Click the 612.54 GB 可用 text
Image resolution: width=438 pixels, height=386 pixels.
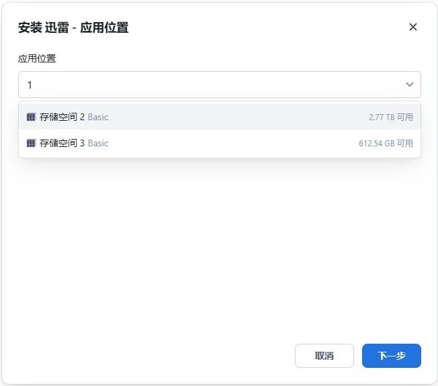386,143
